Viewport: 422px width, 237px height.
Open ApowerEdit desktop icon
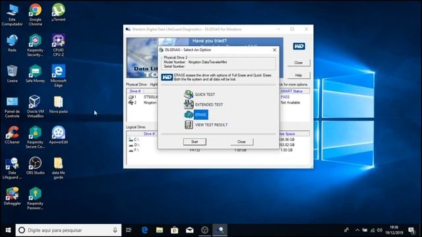pos(59,135)
